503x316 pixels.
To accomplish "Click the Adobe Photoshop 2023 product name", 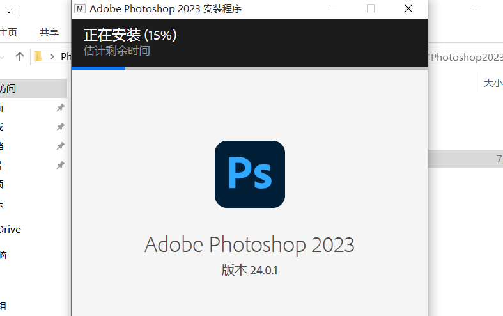I will [249, 245].
